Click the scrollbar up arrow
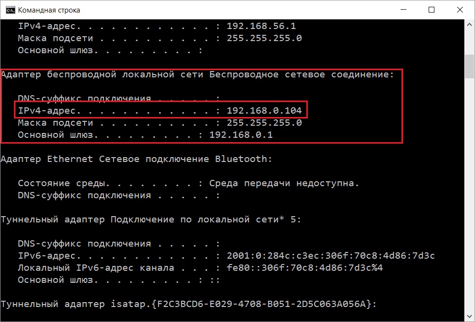This screenshot has width=475, height=322. tap(470, 25)
